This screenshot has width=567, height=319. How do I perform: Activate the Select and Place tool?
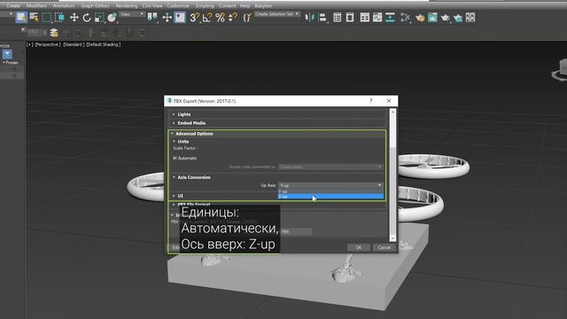113,18
